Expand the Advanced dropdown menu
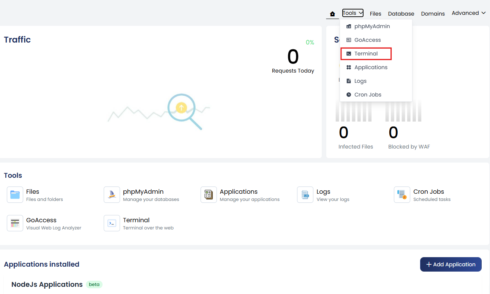The width and height of the screenshot is (490, 294). [469, 13]
